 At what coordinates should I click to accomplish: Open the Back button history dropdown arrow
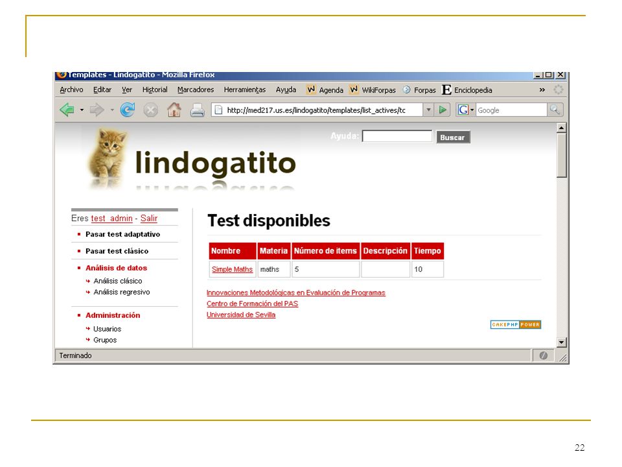[82, 110]
